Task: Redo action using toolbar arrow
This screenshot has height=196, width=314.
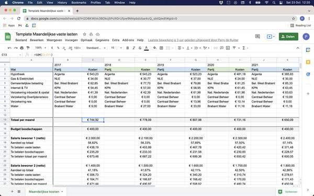Action: pos(16,48)
